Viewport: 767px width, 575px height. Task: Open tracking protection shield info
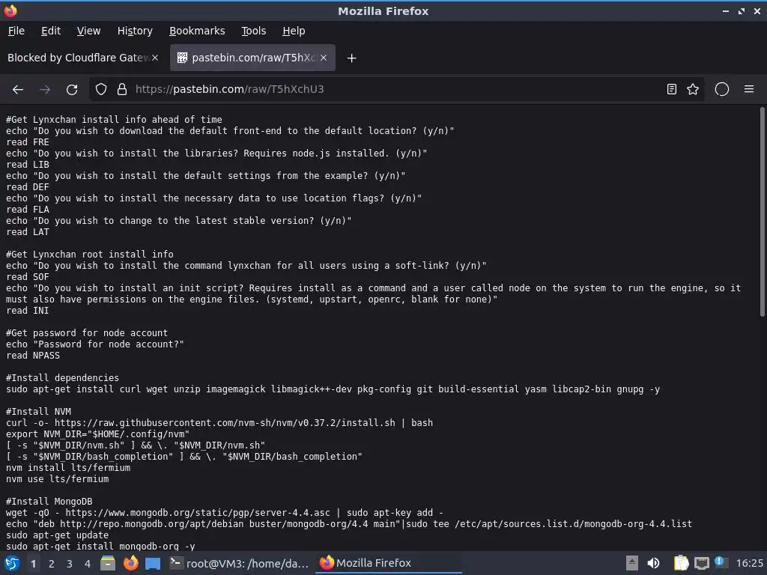coord(101,90)
